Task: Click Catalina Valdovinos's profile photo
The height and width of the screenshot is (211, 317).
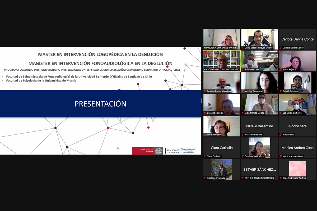Action: point(260,148)
